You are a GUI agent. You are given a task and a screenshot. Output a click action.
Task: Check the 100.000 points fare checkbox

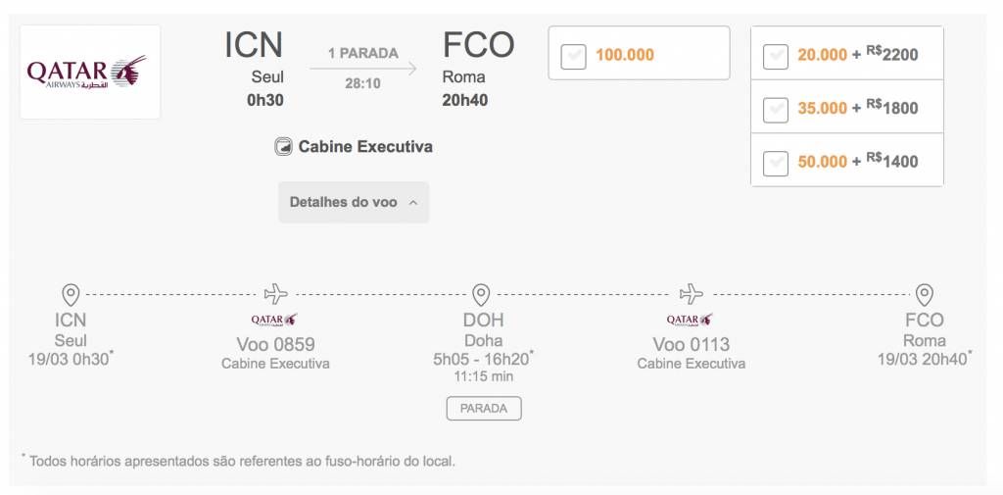pyautogui.click(x=573, y=56)
